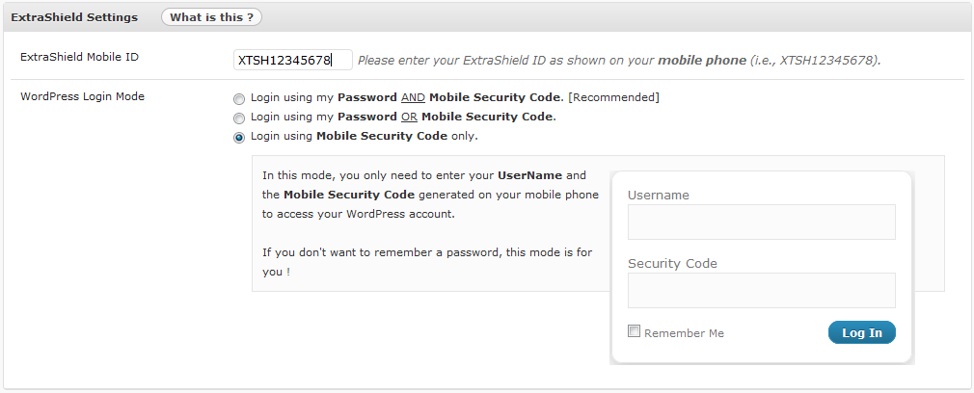Click the "ExtraShield Mobile ID" row label
The width and height of the screenshot is (974, 393).
tap(79, 57)
